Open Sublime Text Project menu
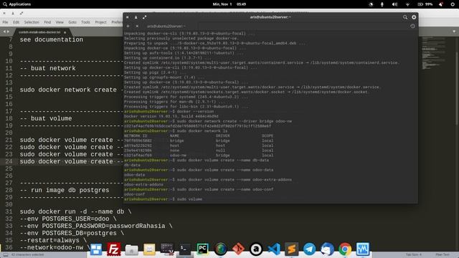The height and width of the screenshot is (258, 459). (x=100, y=22)
